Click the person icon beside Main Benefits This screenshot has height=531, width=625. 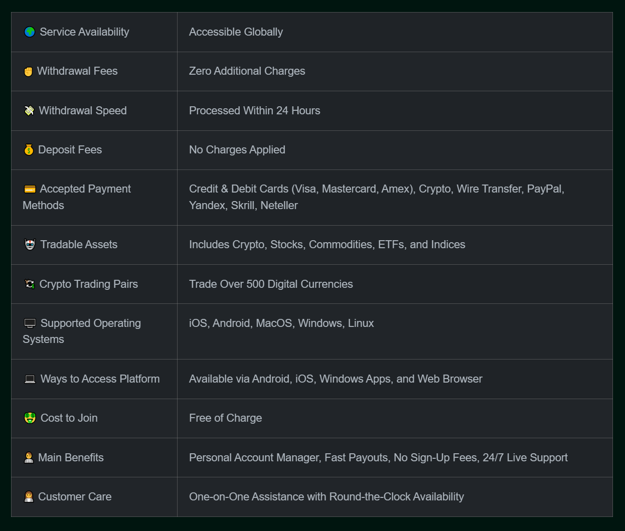(x=29, y=458)
